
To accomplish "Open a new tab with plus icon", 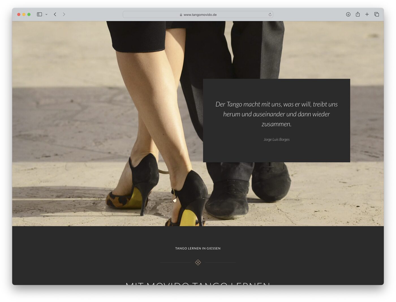I will point(367,14).
